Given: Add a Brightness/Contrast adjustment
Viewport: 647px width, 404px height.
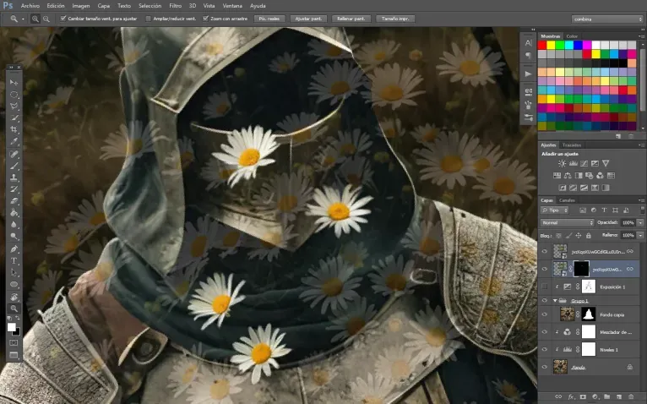Looking at the screenshot, I should [562, 164].
